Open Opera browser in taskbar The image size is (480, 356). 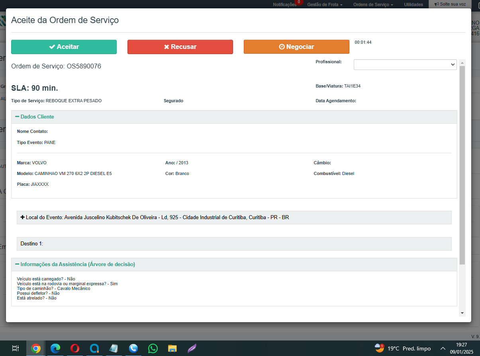tap(75, 348)
